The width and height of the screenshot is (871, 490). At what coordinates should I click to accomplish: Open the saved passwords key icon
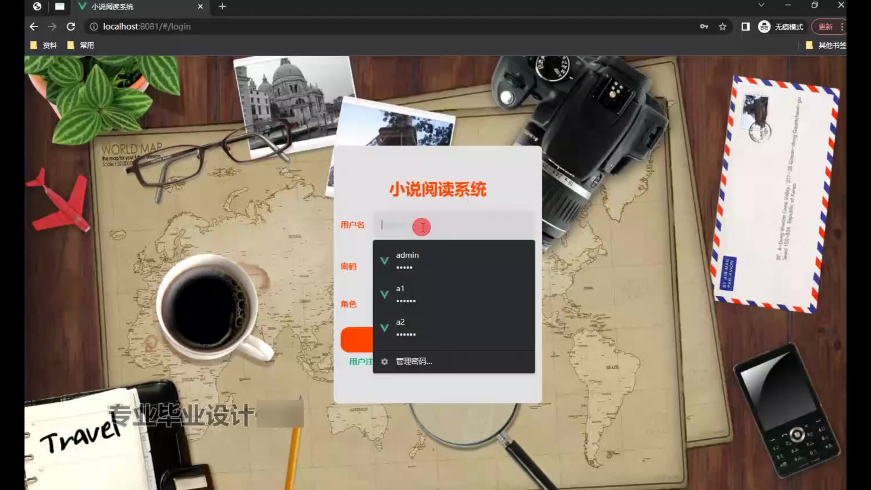pos(704,27)
